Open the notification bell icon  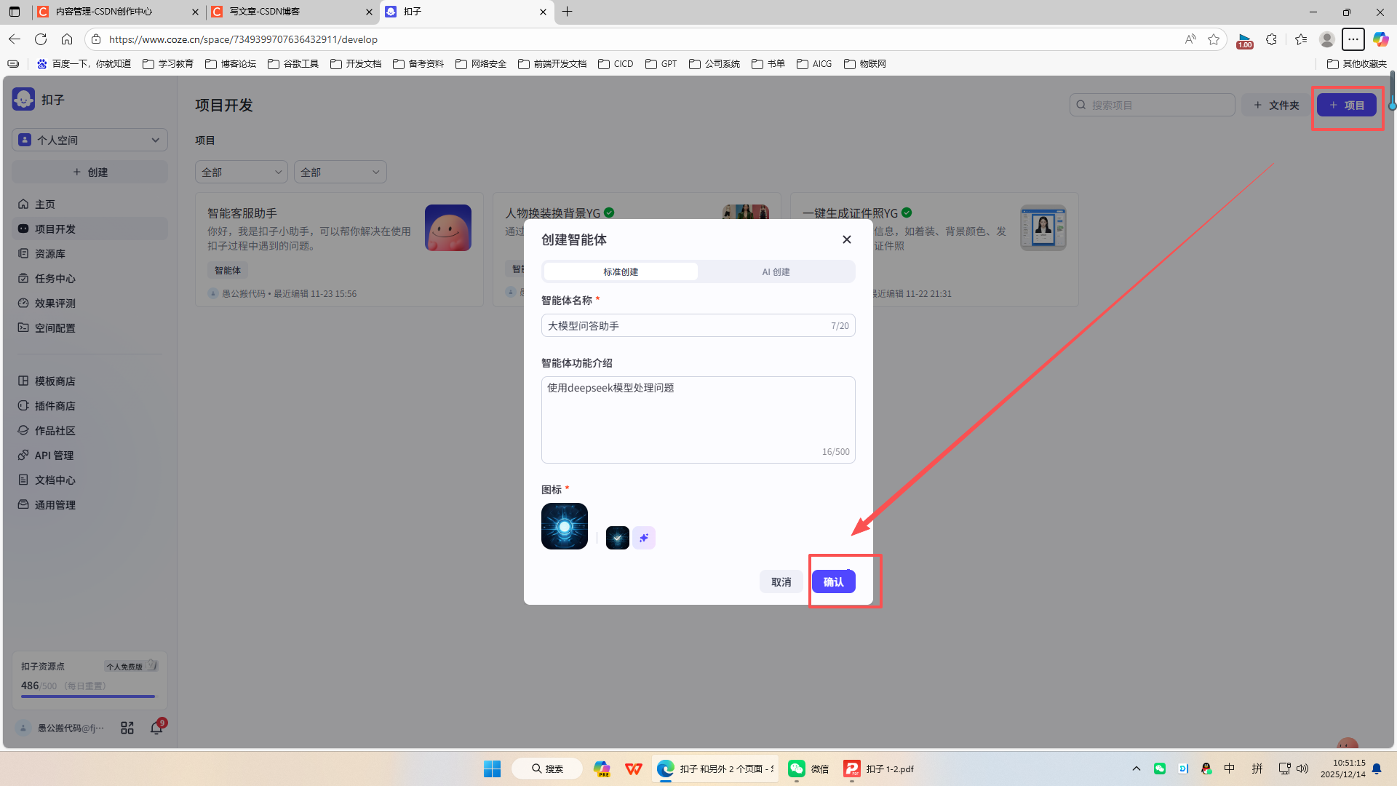(156, 728)
